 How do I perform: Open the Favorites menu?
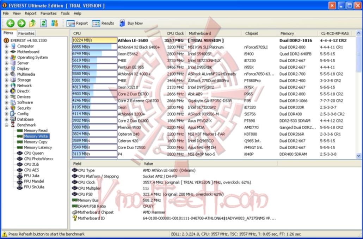point(48,13)
